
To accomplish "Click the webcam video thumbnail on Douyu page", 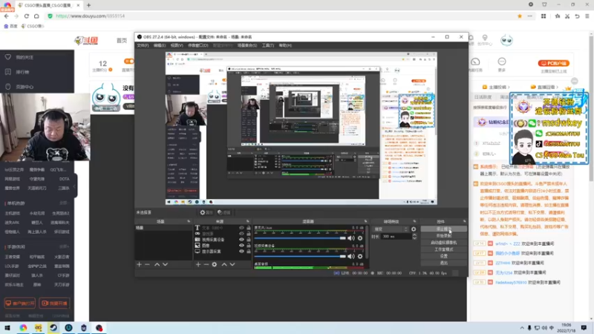I will coord(45,127).
